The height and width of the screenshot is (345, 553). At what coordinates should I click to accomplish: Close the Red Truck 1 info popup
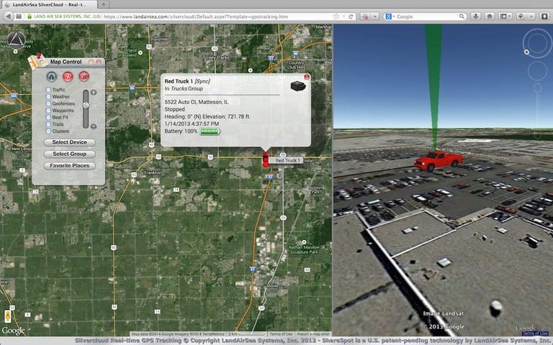click(307, 77)
